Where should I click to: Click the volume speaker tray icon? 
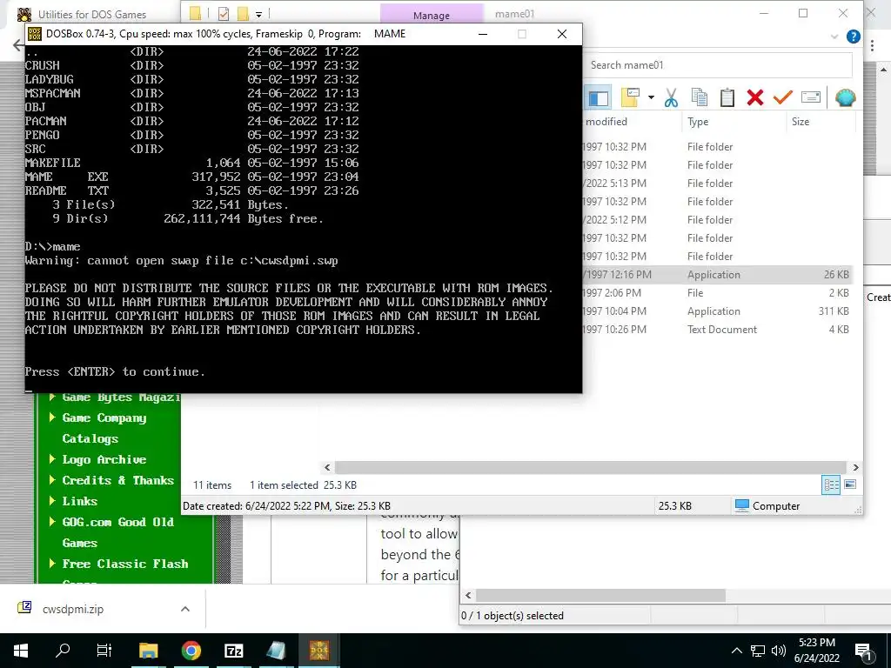click(x=779, y=651)
